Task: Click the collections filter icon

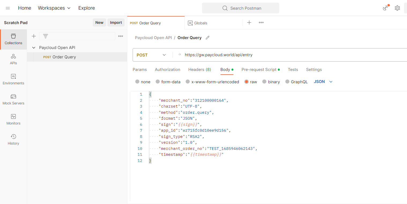Action: pos(46,36)
